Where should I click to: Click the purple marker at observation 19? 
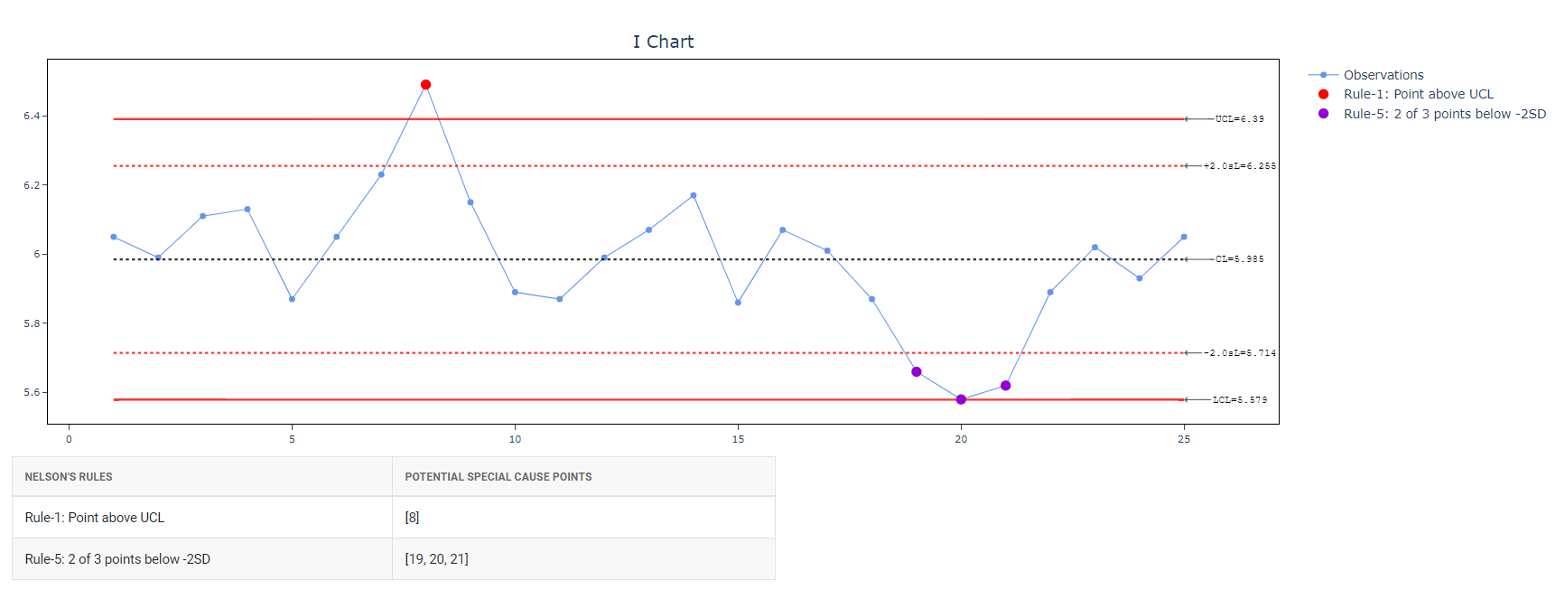(917, 372)
